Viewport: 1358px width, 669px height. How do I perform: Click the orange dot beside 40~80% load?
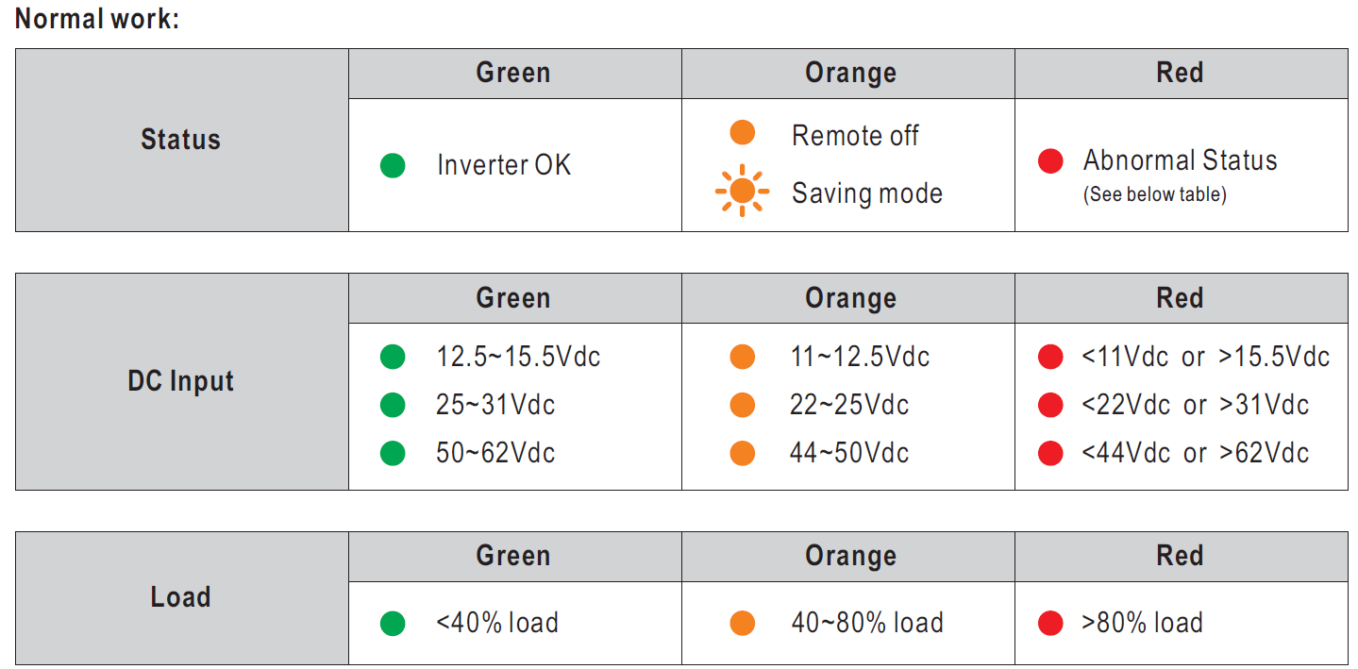(743, 624)
